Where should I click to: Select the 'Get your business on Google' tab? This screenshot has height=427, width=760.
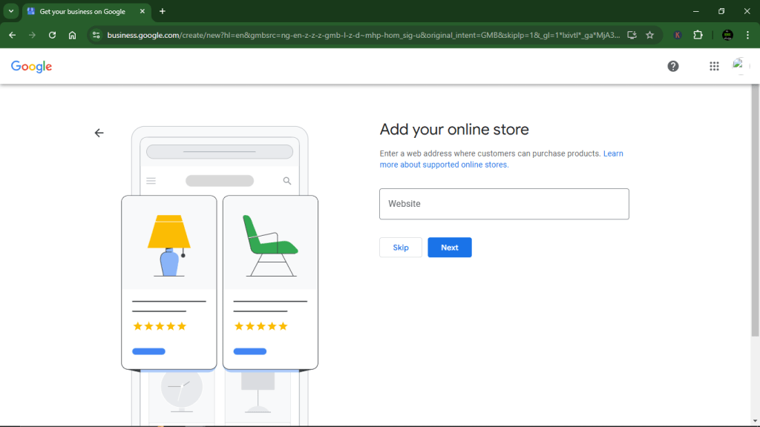(82, 11)
